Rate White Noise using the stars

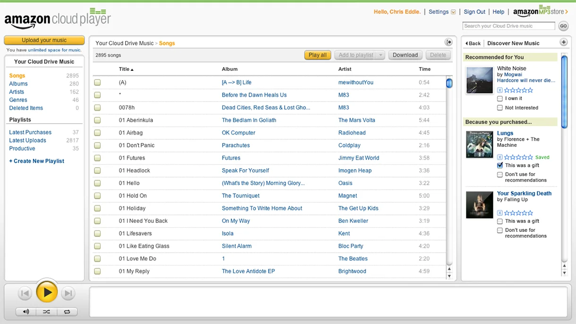tap(518, 90)
